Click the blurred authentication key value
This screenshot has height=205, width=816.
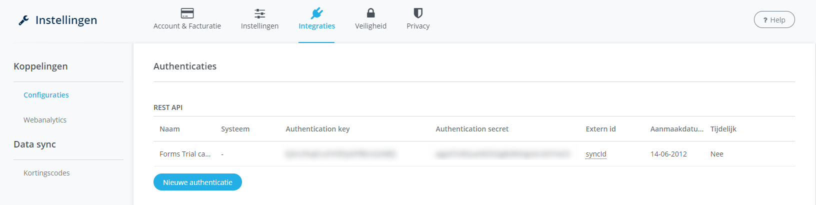click(340, 154)
